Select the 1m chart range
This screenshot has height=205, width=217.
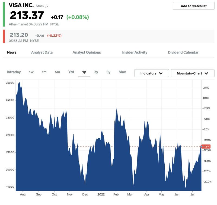click(44, 72)
